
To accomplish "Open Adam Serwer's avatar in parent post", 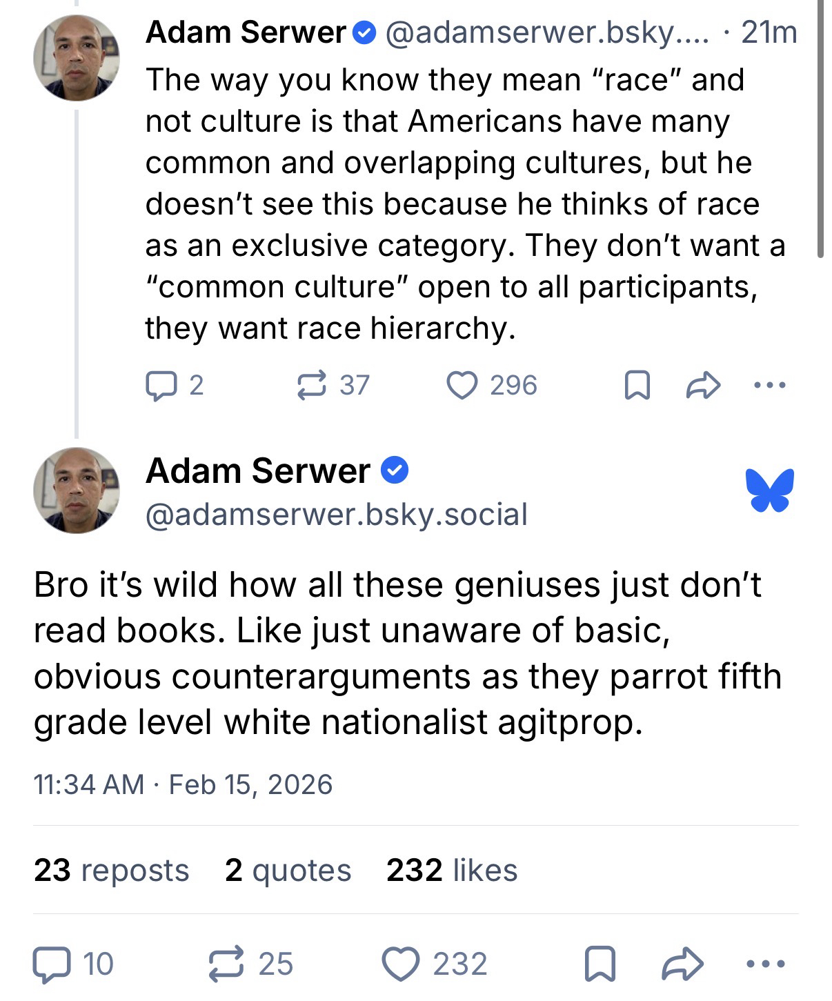I will click(77, 58).
